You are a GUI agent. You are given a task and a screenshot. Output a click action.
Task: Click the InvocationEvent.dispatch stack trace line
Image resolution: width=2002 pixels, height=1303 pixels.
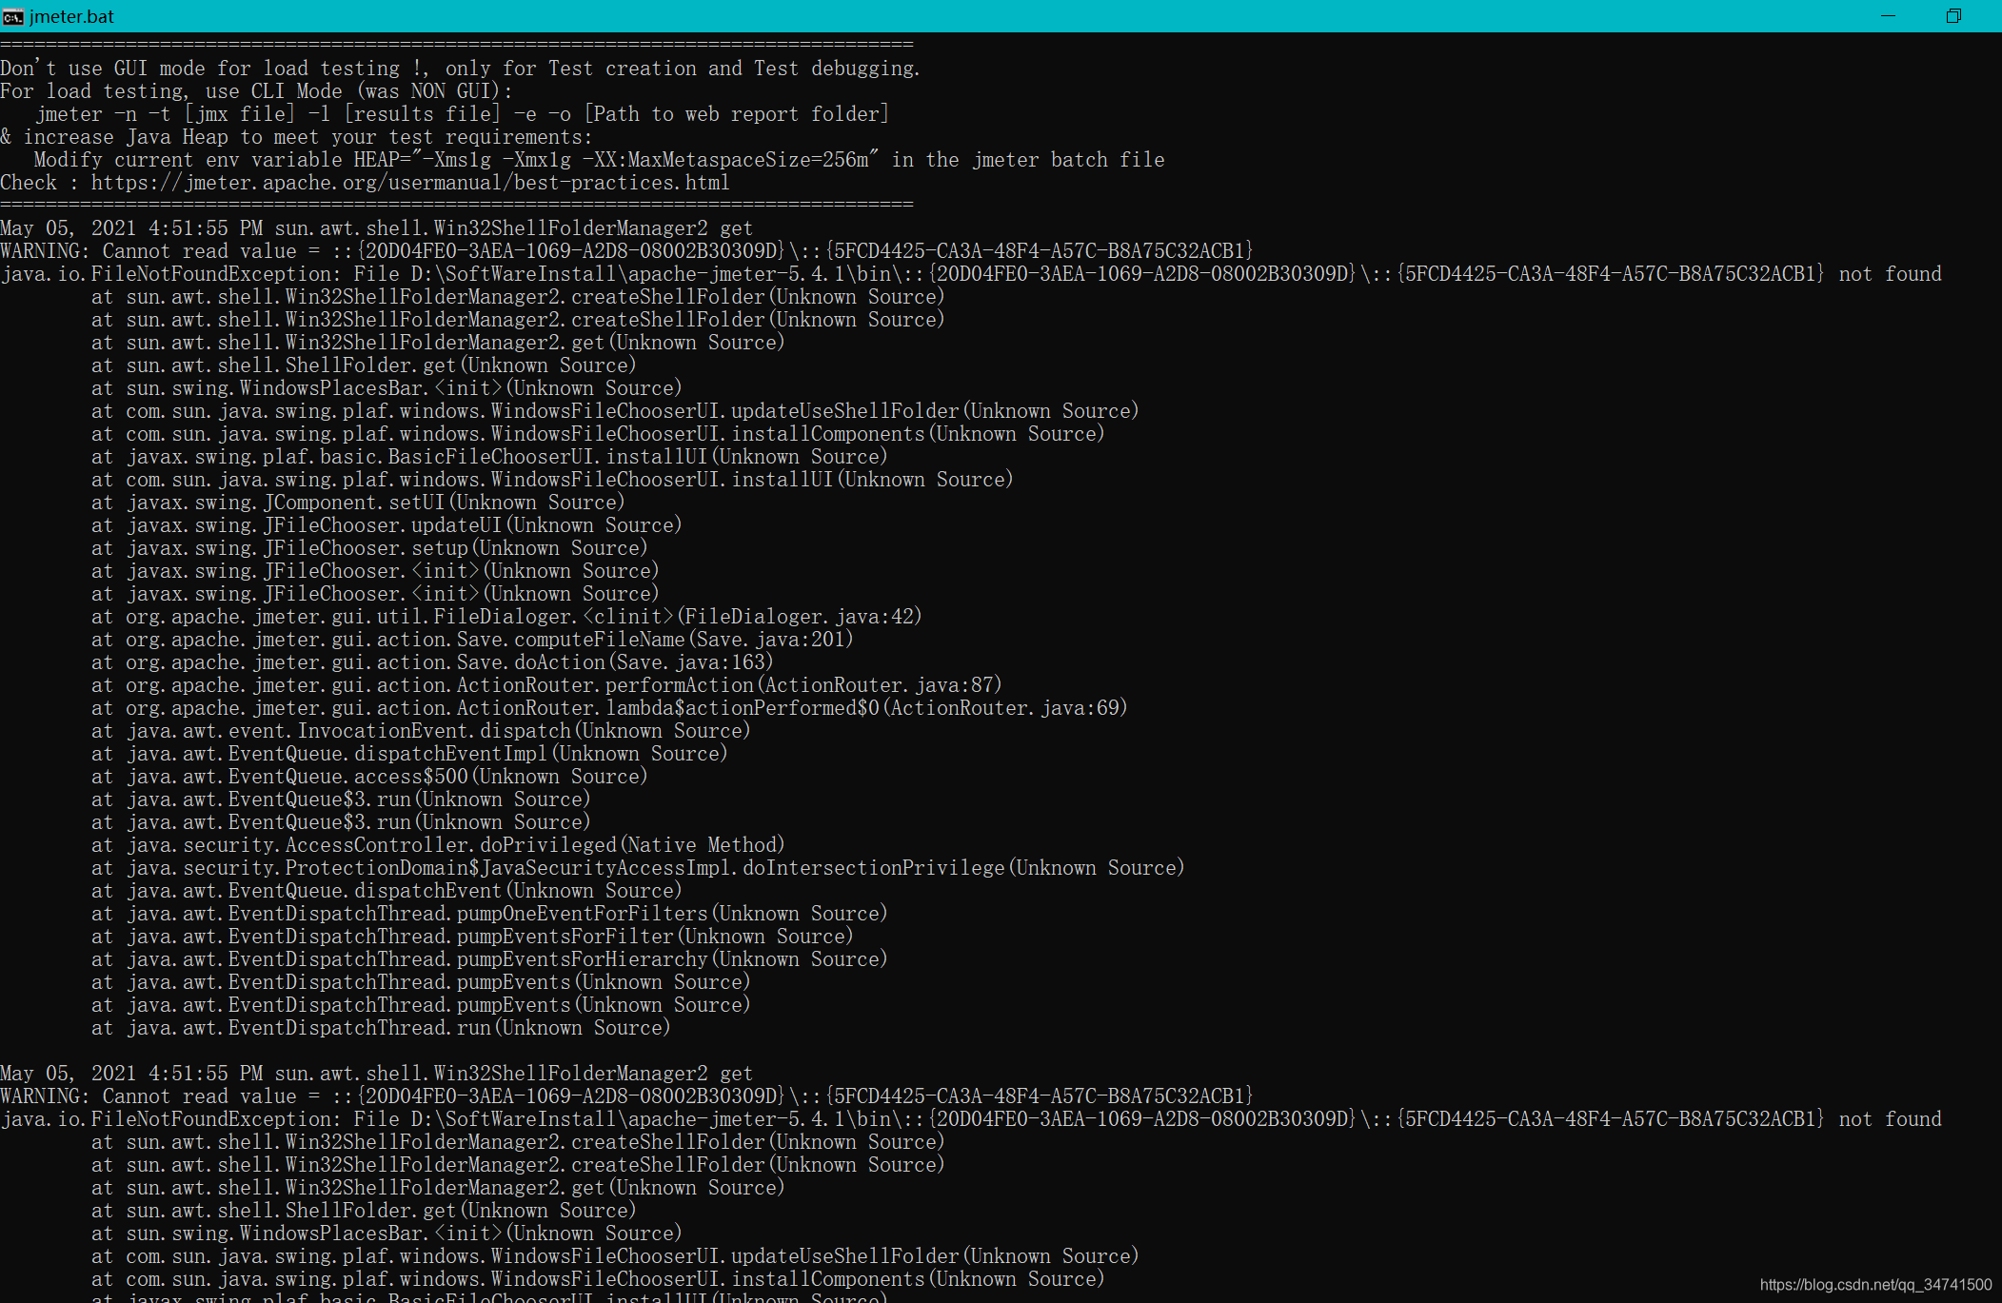[x=421, y=731]
